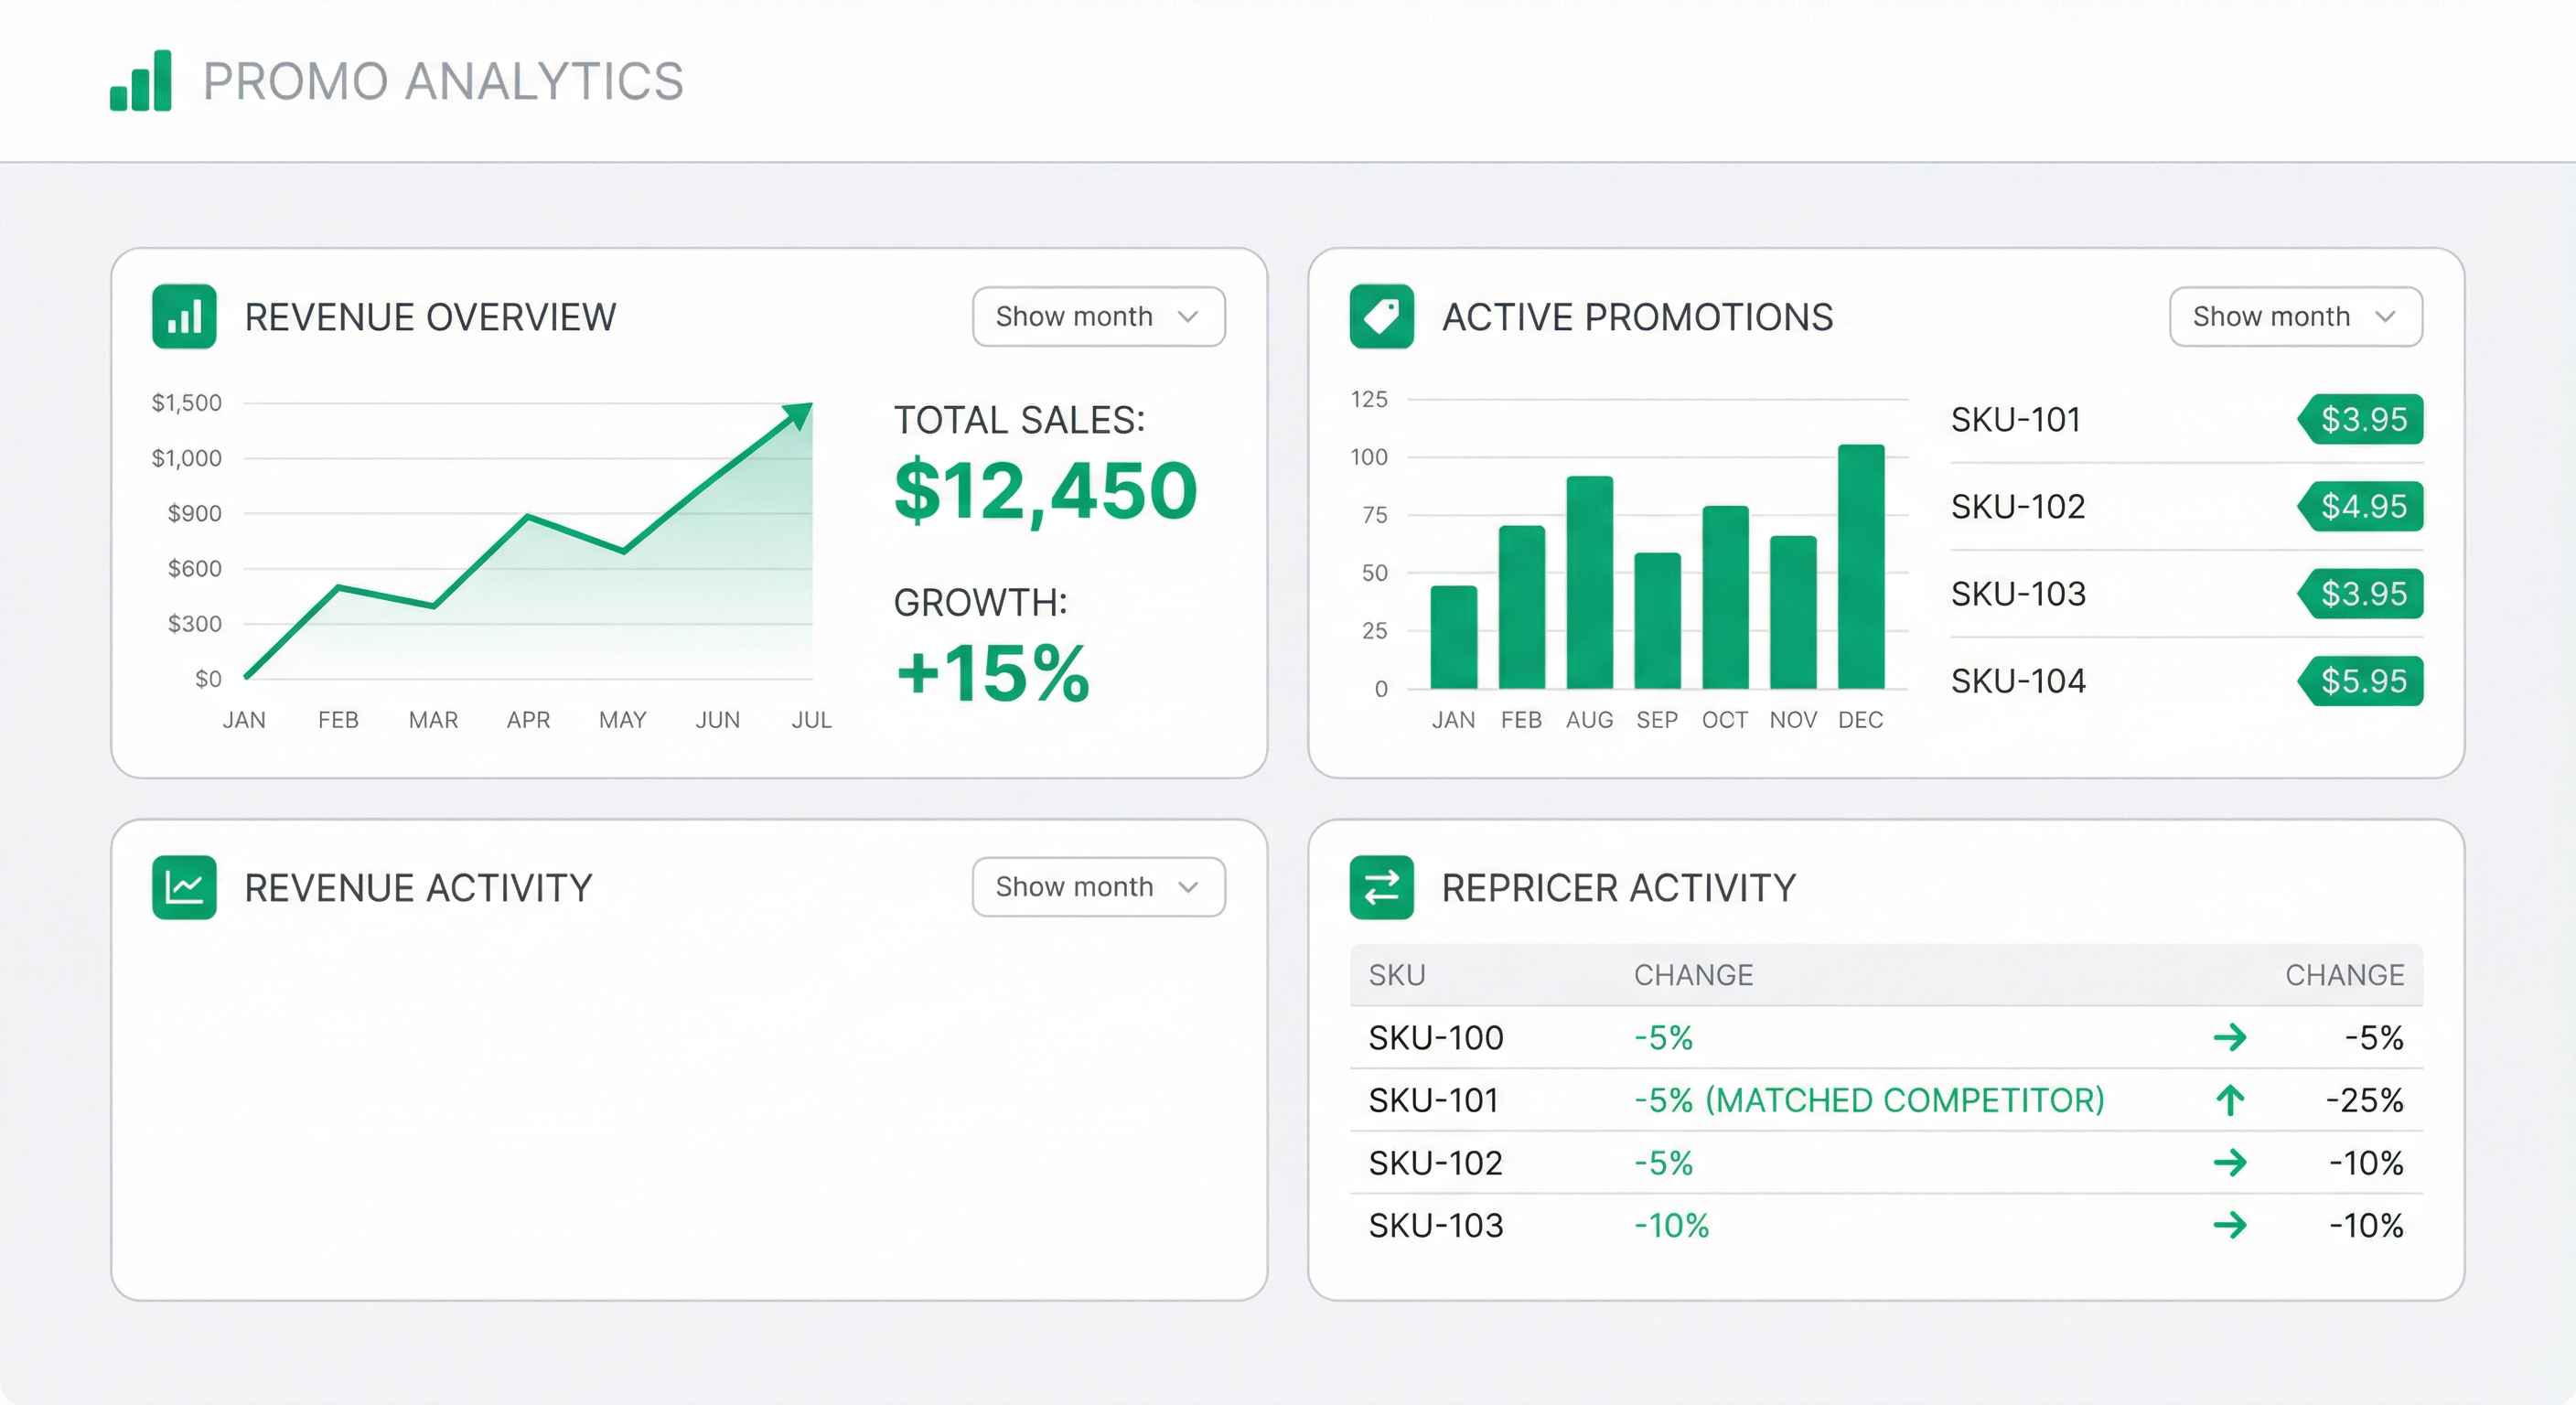Click the DEC bar in promotions chart
Image resolution: width=2576 pixels, height=1405 pixels.
[1860, 567]
